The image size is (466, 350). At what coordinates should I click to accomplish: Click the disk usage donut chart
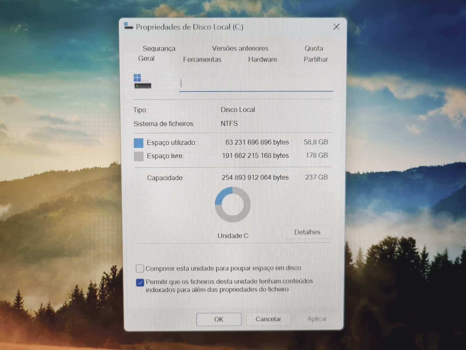point(232,204)
